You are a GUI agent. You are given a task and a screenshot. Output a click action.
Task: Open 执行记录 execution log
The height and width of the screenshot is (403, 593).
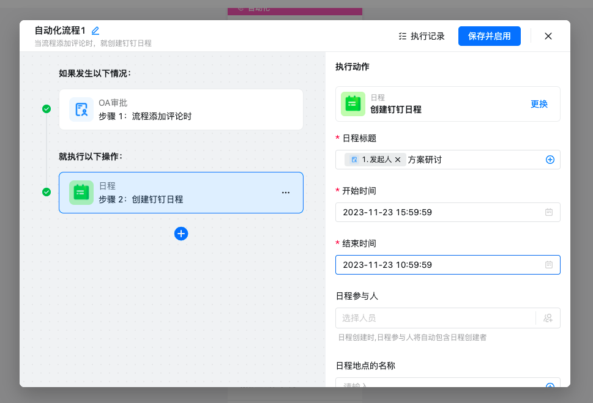(x=421, y=36)
